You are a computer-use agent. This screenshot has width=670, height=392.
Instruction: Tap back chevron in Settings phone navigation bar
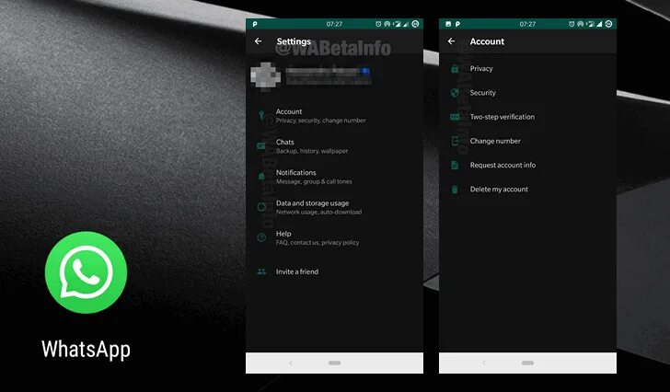coord(291,363)
